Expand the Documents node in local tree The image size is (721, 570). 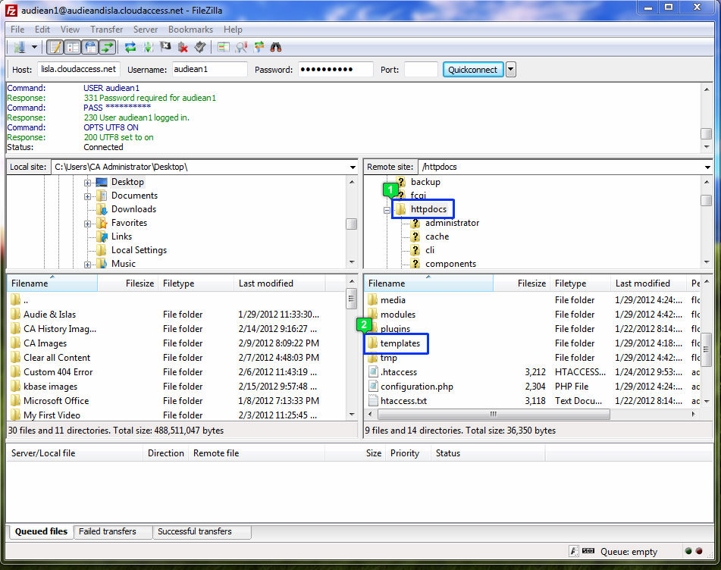pos(87,197)
